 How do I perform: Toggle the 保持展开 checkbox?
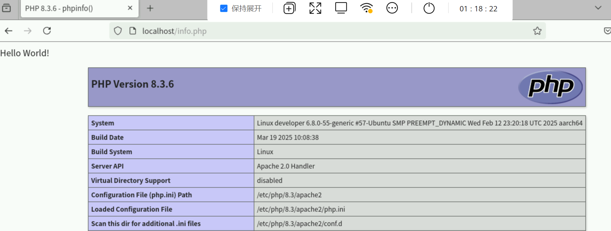224,8
